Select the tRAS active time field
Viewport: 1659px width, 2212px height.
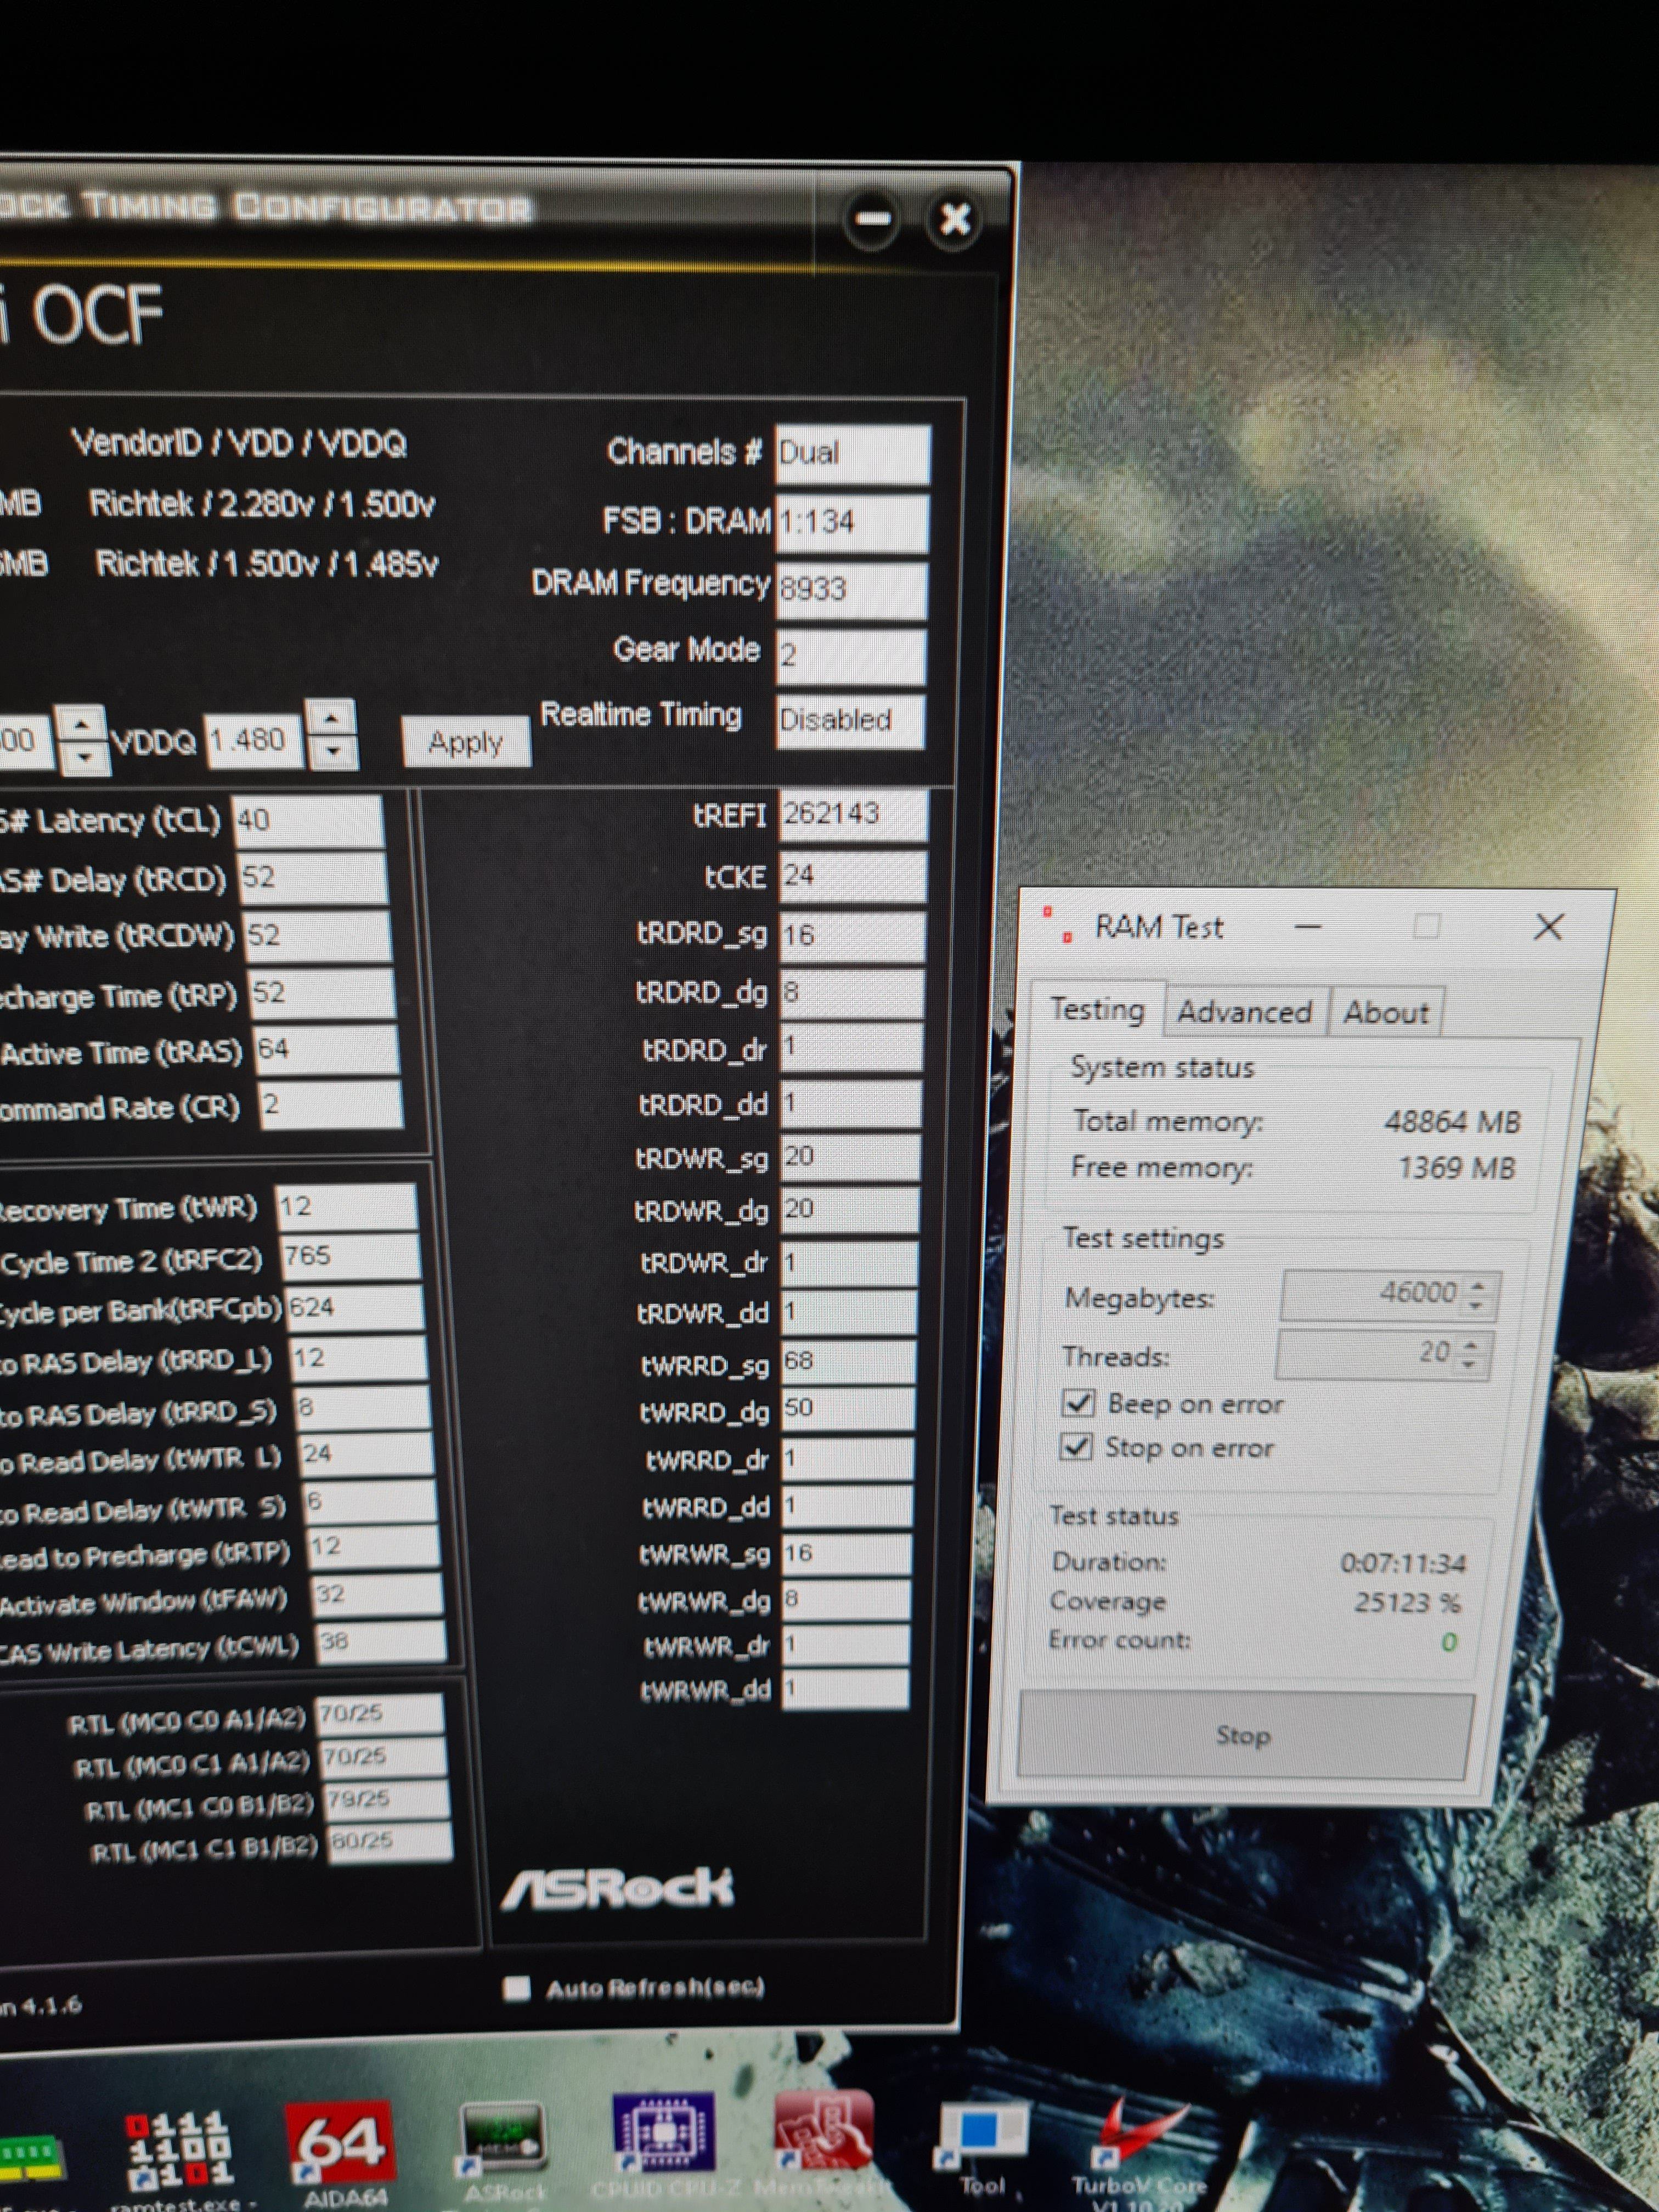[327, 1049]
